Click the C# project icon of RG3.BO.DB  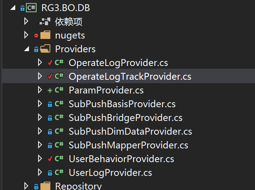(x=31, y=8)
